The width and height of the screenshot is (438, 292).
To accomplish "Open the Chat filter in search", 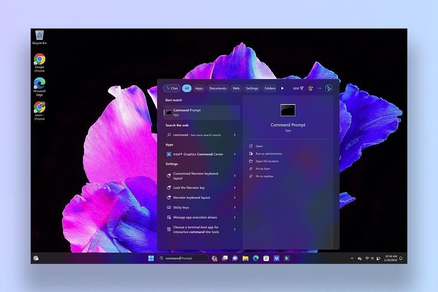I will pyautogui.click(x=172, y=88).
